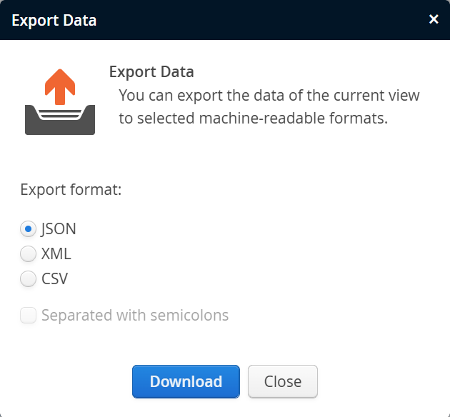Screen dimensions: 450x417
Task: Close the dialog with the X icon
Action: 434,19
